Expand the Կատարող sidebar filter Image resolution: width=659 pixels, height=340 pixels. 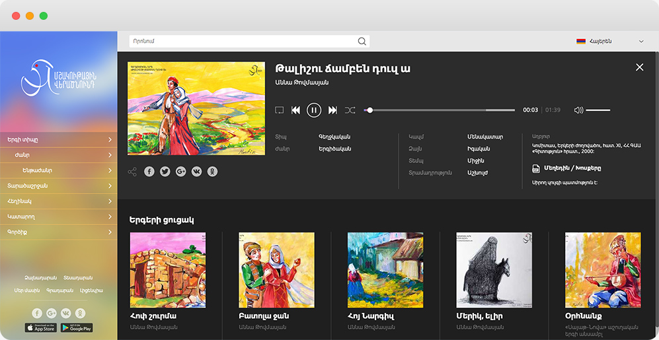(59, 217)
